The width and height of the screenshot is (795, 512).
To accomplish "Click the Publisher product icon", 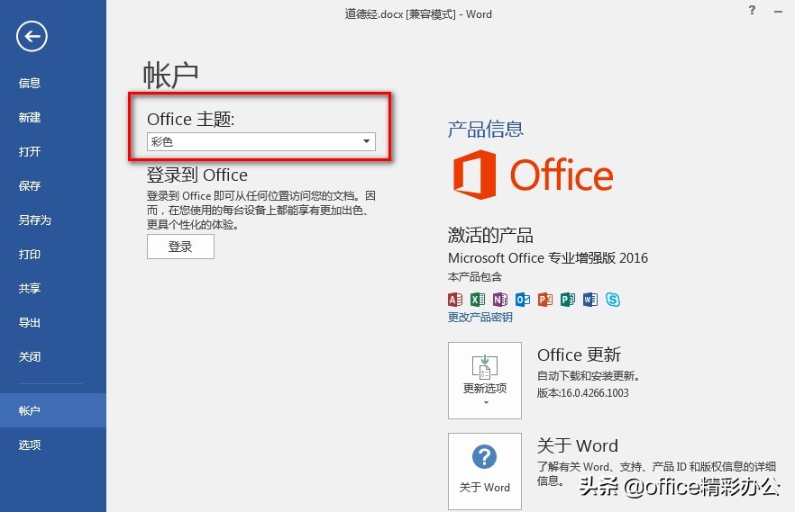I will (x=568, y=300).
